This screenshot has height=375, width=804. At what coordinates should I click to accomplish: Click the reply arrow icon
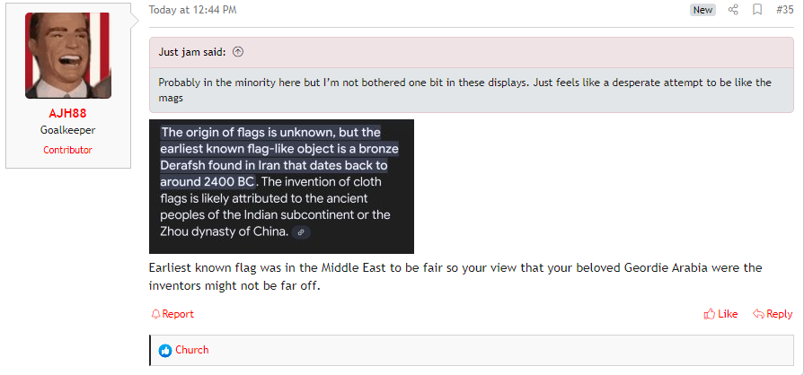(x=758, y=314)
